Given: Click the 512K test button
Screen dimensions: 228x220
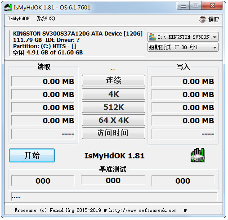Looking at the screenshot, I should 113,107.
